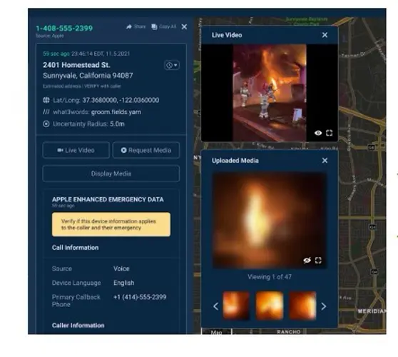Toggle the hidden-eye blur on Uploaded Media
398x357 pixels.
[x=307, y=260]
